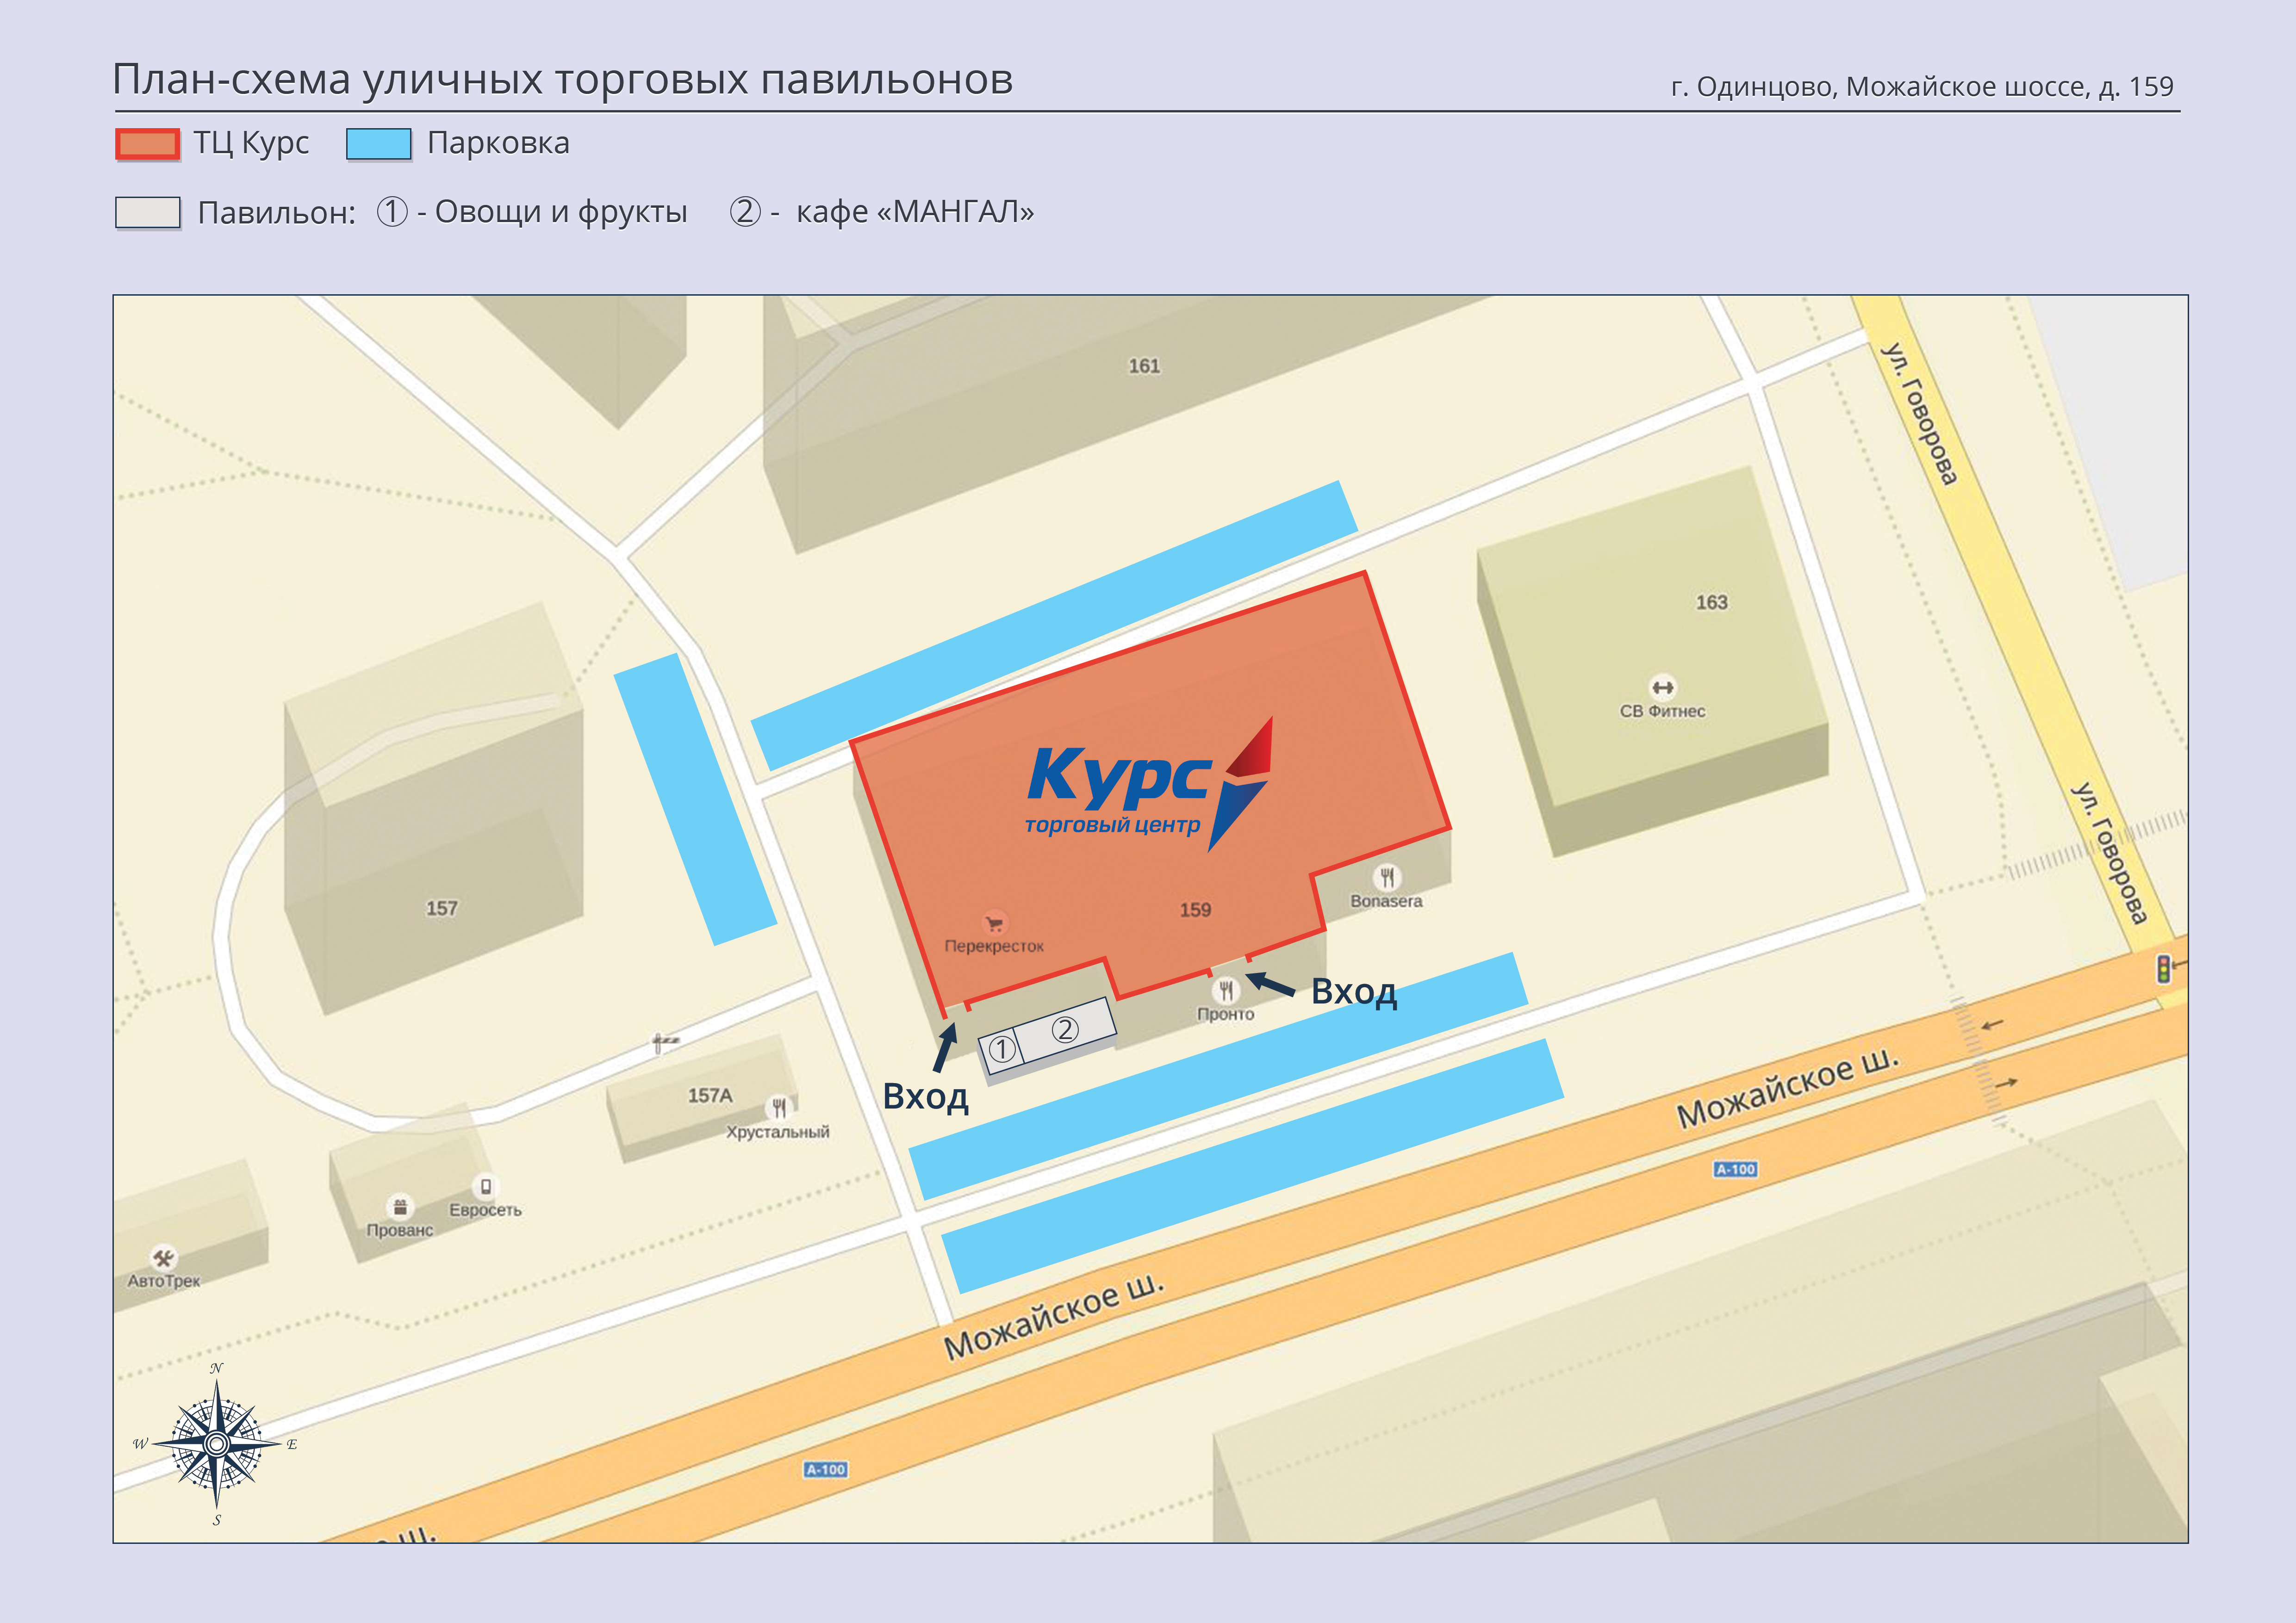Viewport: 2296px width, 1623px height.
Task: Click the address «г. Одинцово, Можайское шоссе, д. 159»
Action: [x=1922, y=87]
